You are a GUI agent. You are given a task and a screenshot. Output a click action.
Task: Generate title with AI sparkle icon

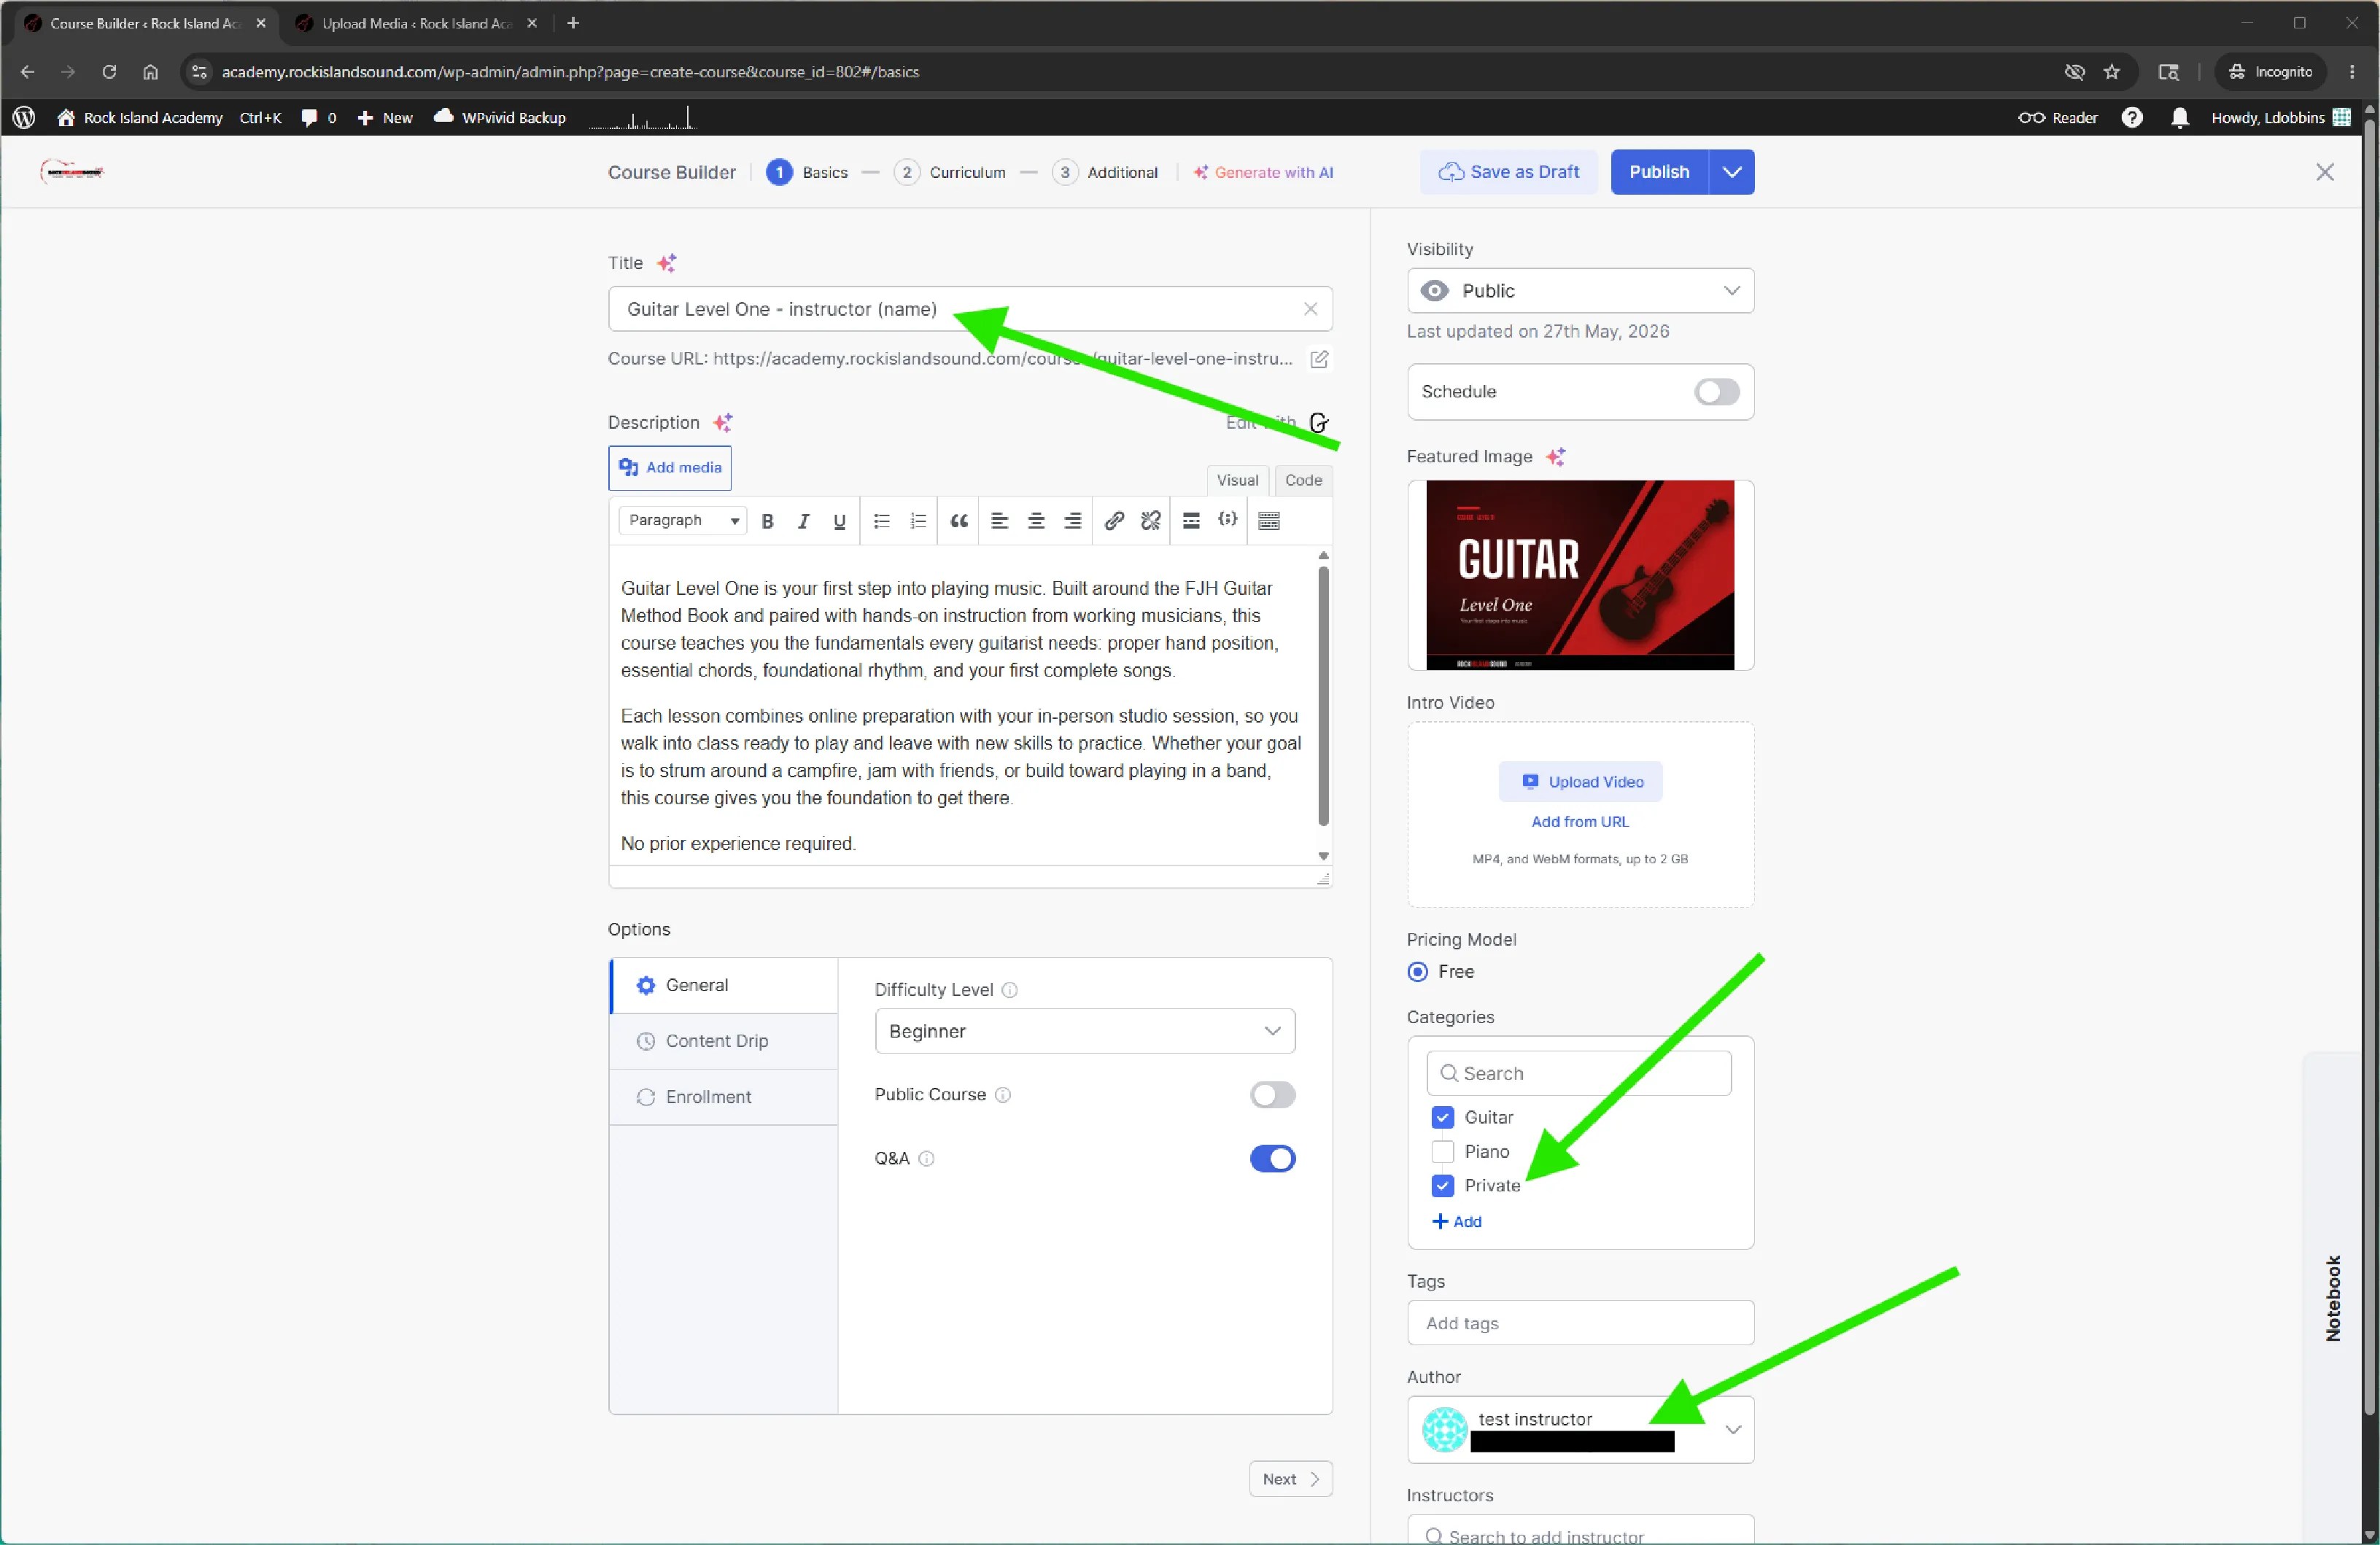click(667, 262)
